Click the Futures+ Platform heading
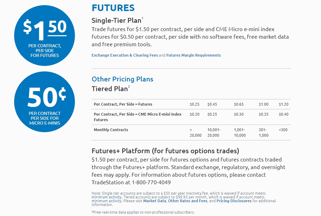The height and width of the screenshot is (216, 321). (165, 151)
